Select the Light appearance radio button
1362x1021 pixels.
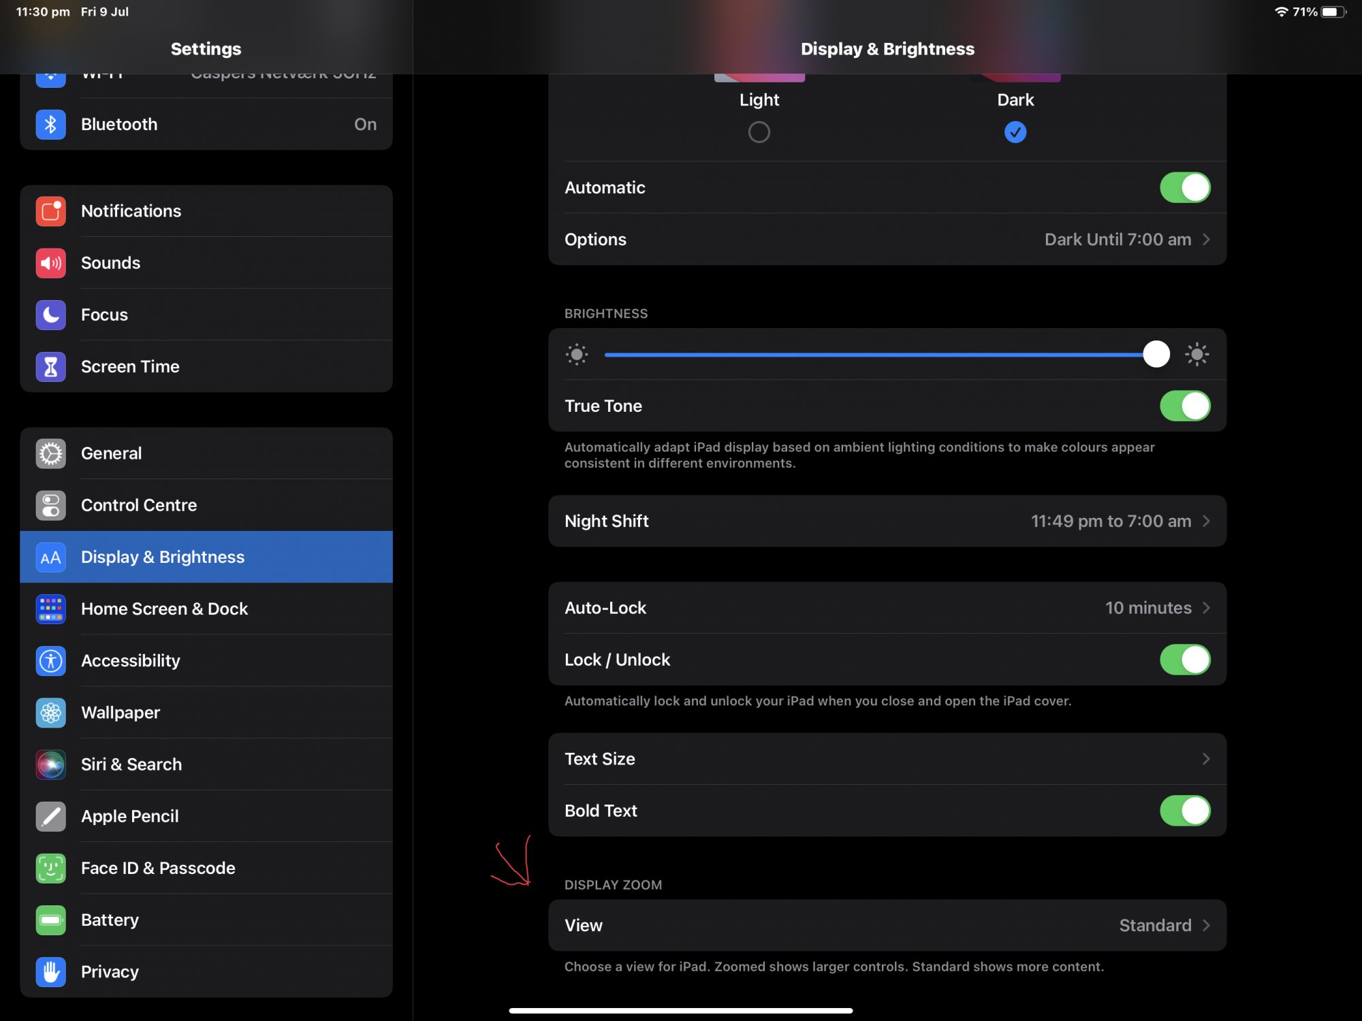click(x=759, y=132)
